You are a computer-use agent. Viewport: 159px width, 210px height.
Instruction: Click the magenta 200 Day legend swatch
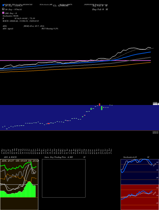[x=3, y=13]
